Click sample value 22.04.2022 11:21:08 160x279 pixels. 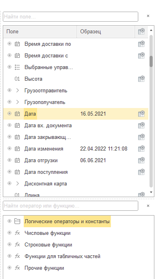tap(104, 149)
